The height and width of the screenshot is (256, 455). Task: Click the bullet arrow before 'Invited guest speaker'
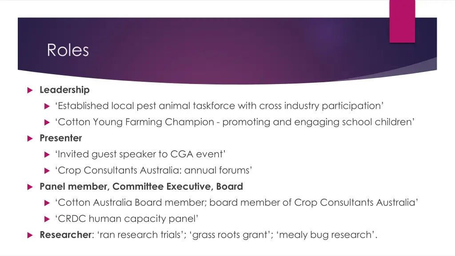click(47, 155)
